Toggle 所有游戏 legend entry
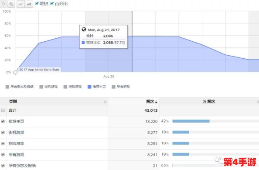 tap(121, 87)
